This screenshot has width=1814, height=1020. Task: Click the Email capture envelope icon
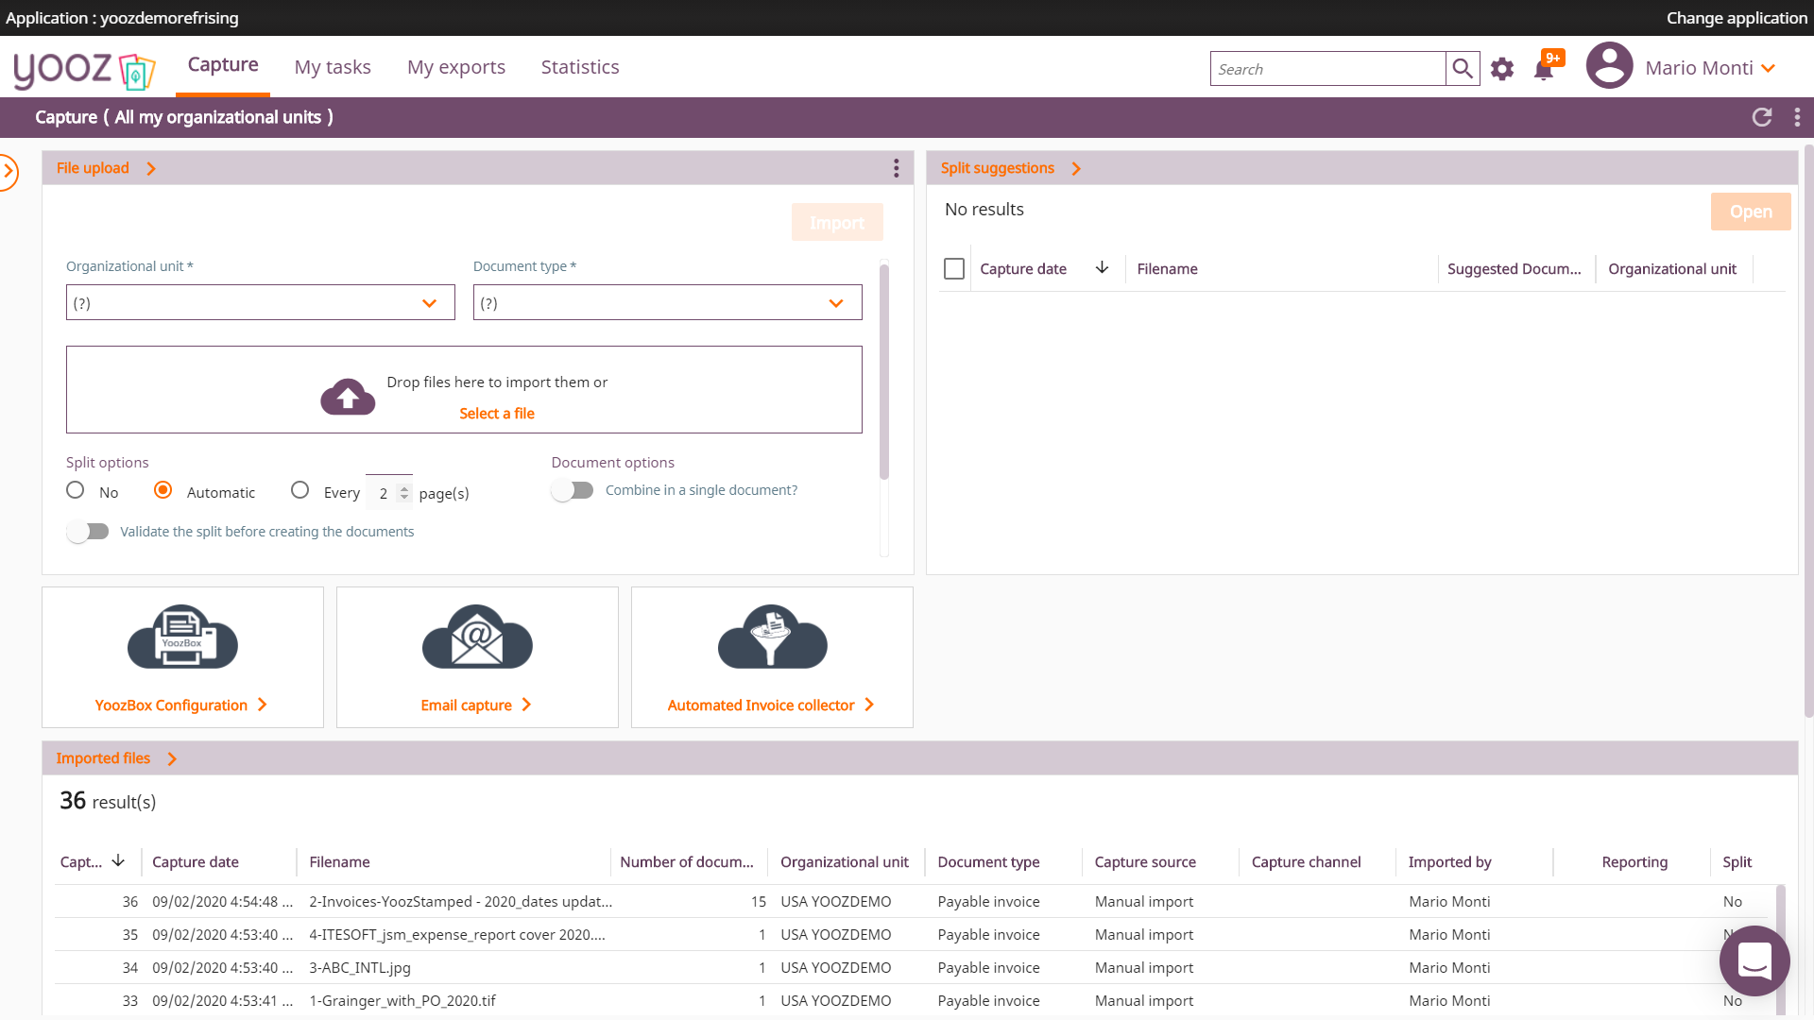point(477,637)
